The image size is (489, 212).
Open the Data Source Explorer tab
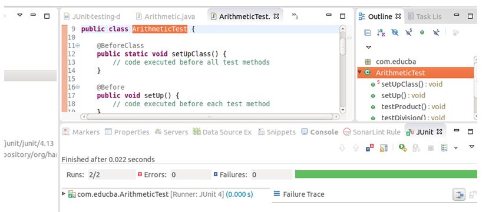click(x=222, y=132)
